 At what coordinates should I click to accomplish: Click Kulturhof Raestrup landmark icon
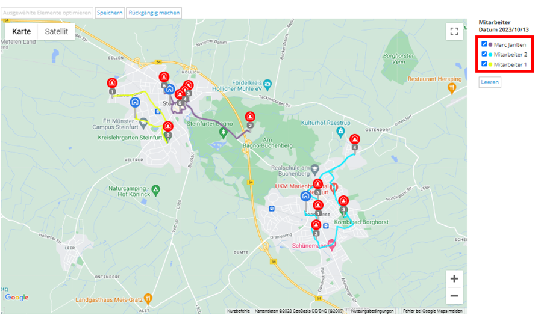click(340, 131)
